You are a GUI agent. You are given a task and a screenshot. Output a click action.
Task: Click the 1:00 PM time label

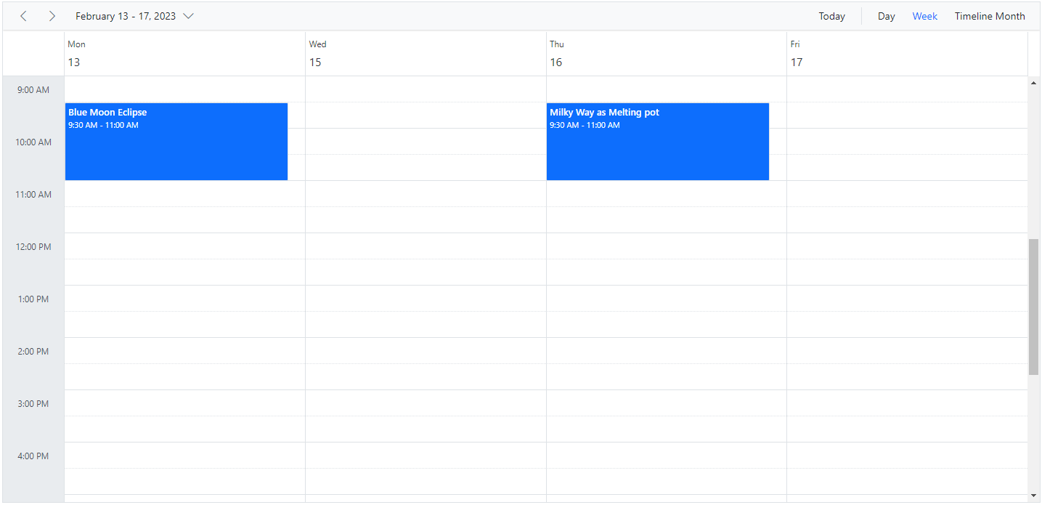(x=33, y=299)
